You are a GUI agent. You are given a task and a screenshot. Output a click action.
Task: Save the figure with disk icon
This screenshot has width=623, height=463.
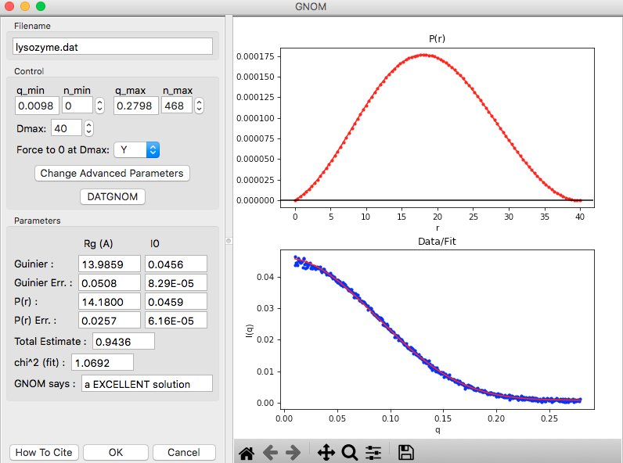[x=405, y=453]
